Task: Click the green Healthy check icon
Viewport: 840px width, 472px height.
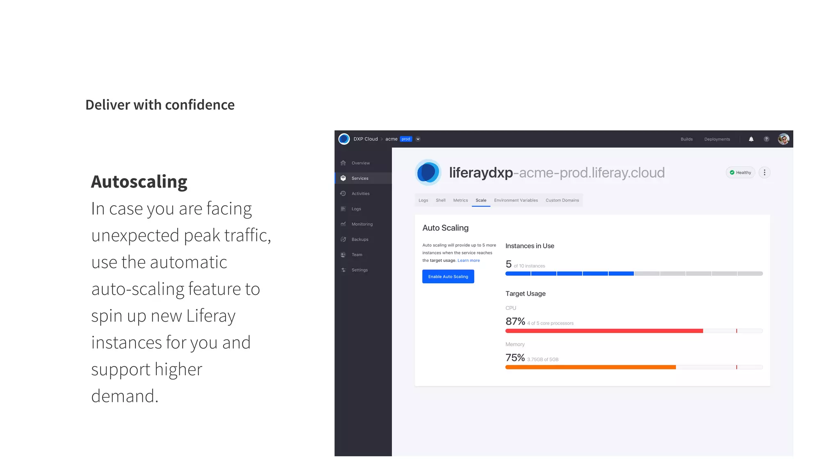Action: (x=732, y=172)
